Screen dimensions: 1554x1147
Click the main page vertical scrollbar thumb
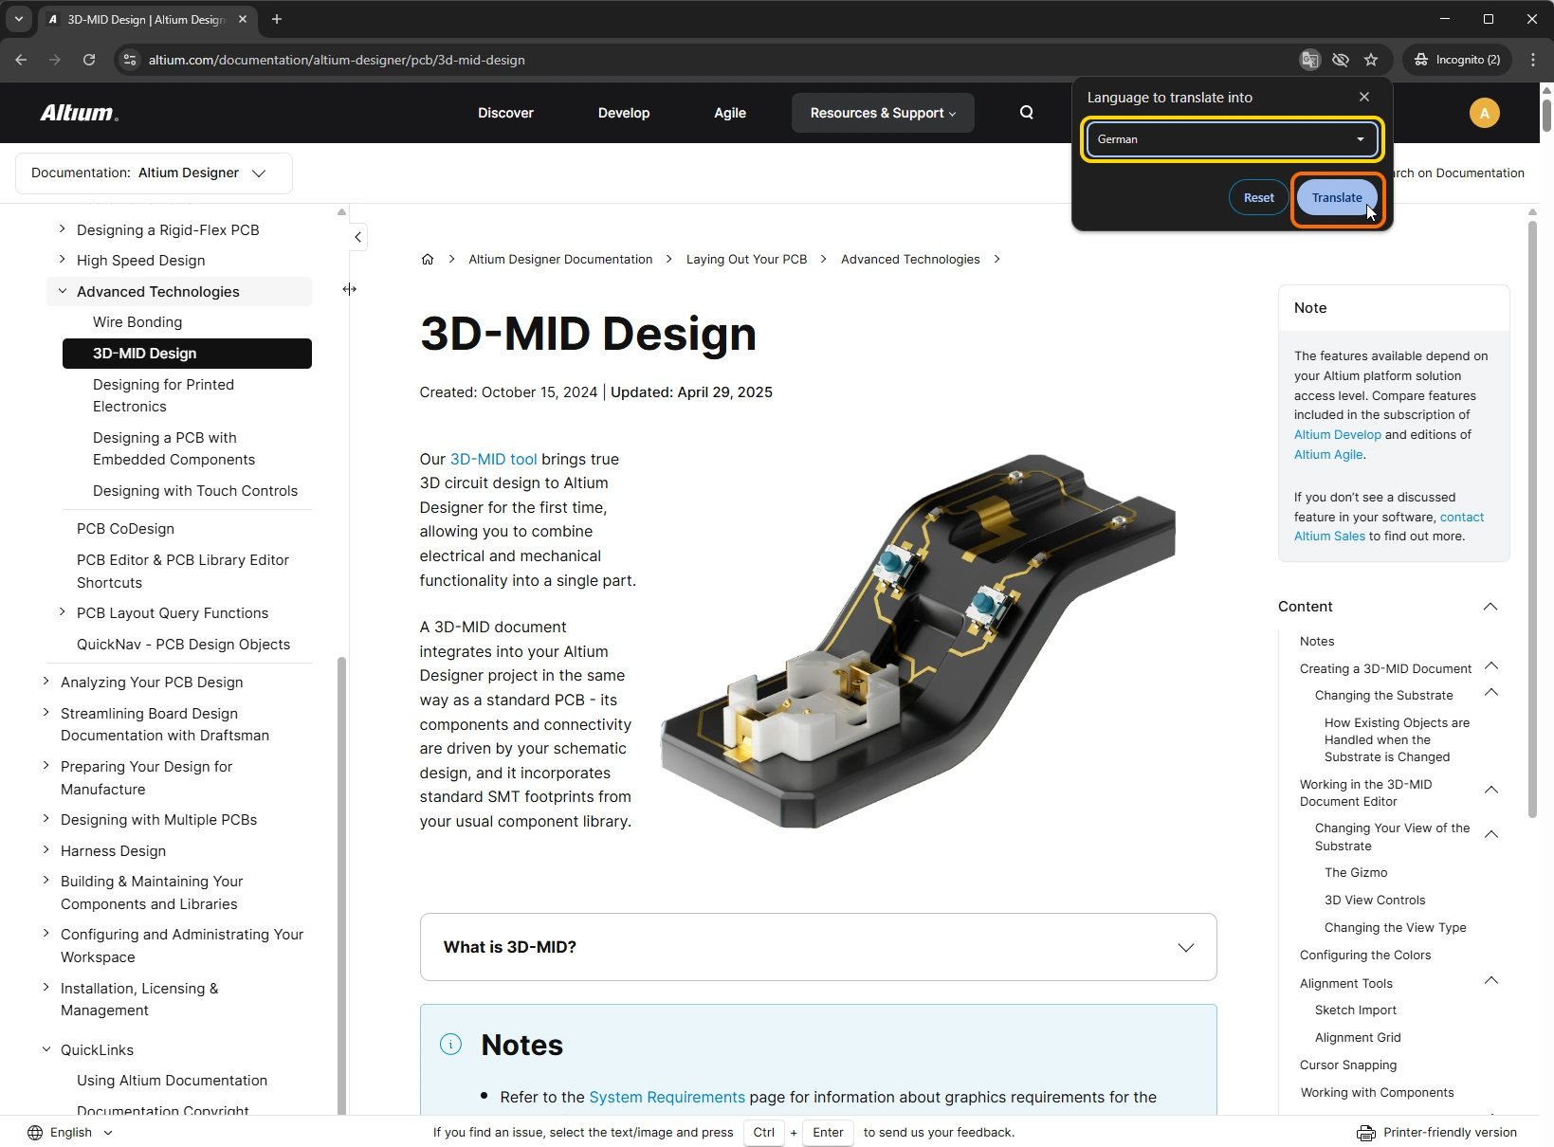tap(1546, 115)
